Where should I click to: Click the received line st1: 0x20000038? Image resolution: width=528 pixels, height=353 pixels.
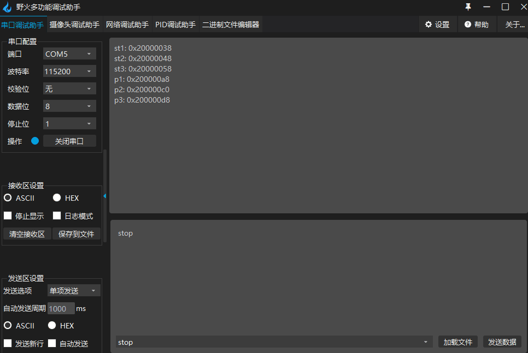[x=143, y=48]
